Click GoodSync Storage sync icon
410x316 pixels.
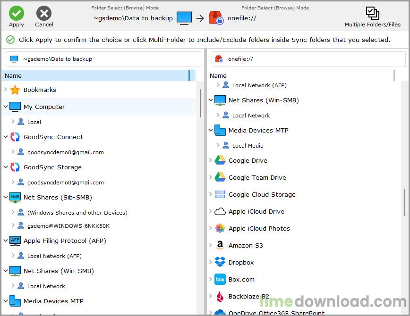click(x=15, y=167)
